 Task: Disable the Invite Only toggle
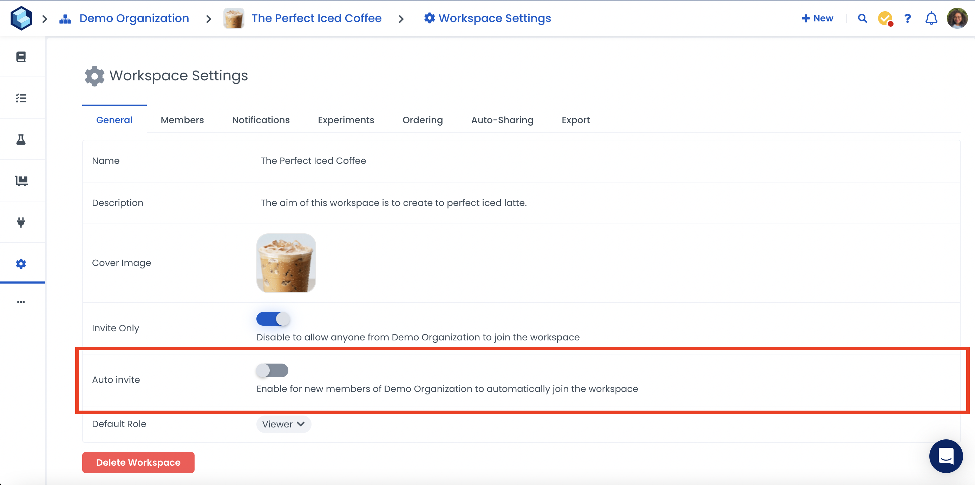273,319
